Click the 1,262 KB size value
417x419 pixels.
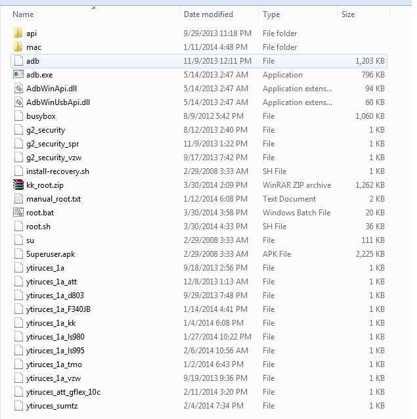[x=370, y=185]
